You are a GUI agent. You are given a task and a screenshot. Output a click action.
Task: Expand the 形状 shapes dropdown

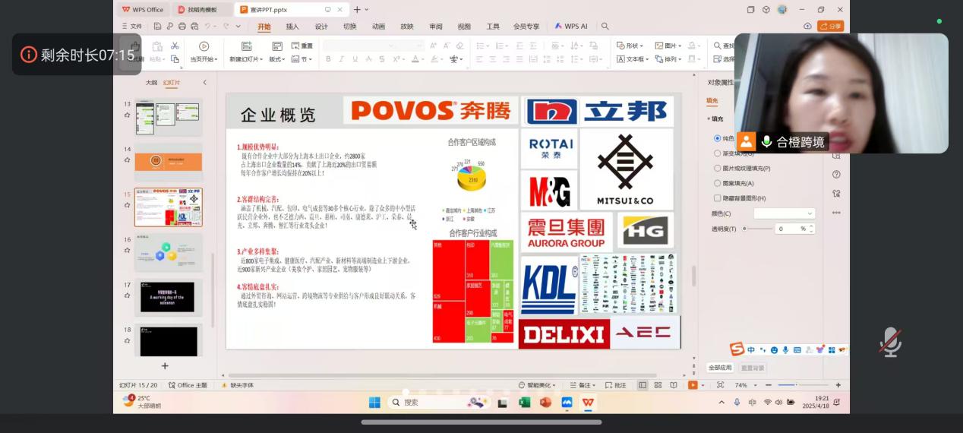tap(630, 46)
